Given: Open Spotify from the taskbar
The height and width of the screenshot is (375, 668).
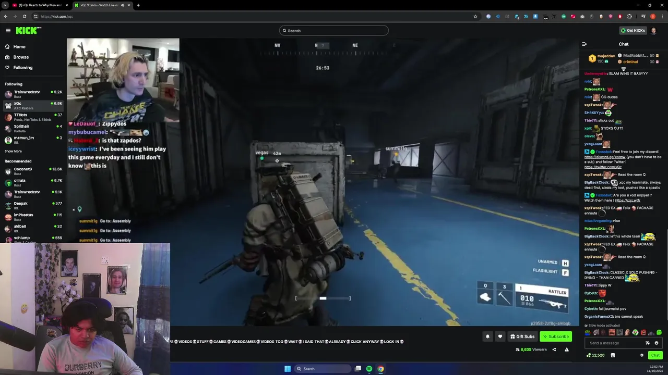Looking at the screenshot, I should pos(369,369).
